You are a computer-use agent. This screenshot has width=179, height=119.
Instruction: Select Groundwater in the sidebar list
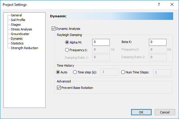click(20, 34)
